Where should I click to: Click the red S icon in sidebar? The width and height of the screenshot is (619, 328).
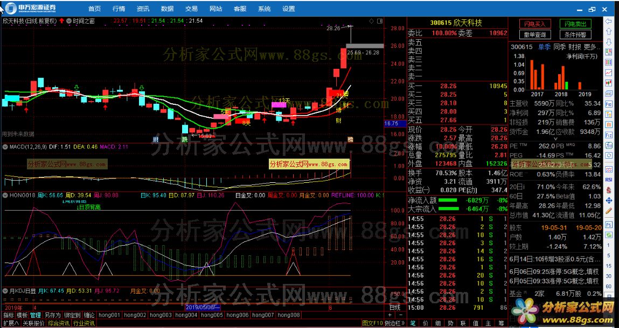point(608,190)
